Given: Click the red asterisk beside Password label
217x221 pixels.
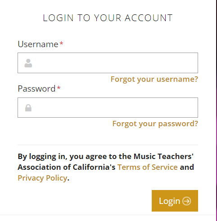Looking at the screenshot, I should pos(59,88).
